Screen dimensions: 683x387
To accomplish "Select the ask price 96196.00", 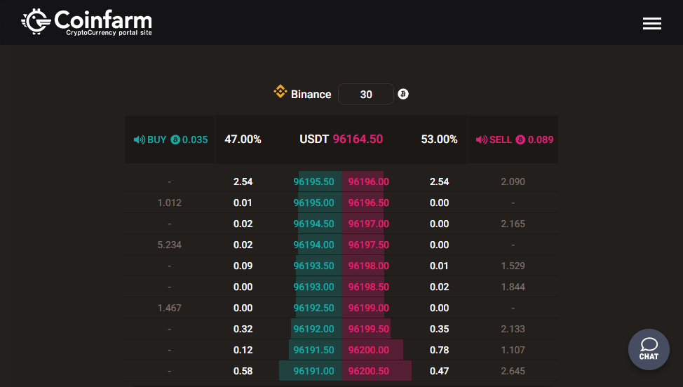I will (x=368, y=182).
